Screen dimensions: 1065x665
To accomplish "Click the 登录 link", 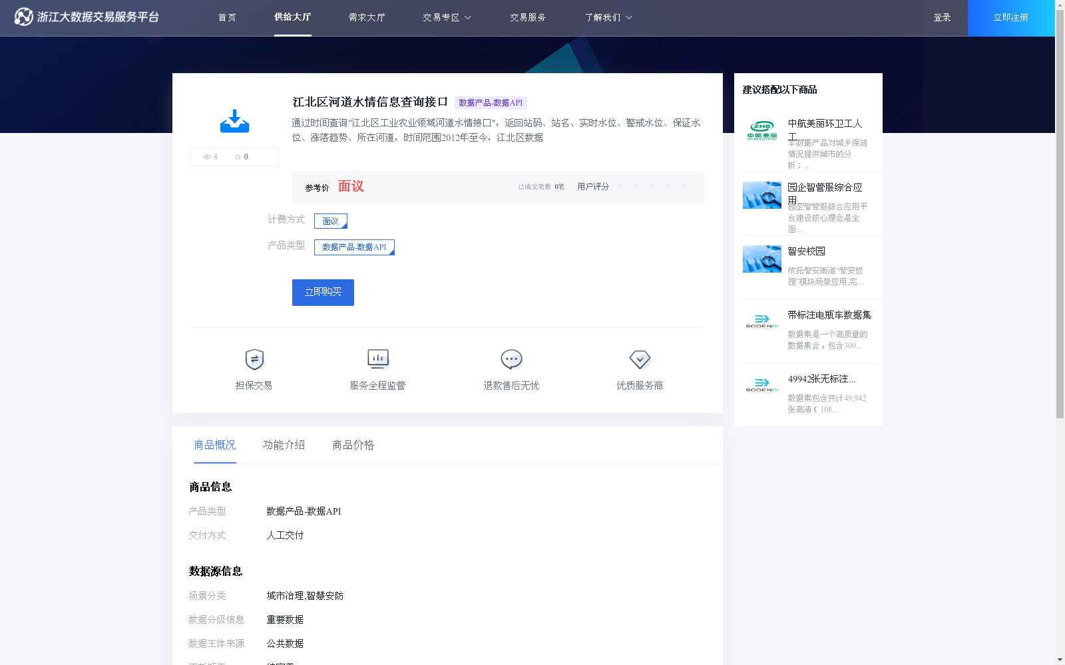I will click(942, 17).
